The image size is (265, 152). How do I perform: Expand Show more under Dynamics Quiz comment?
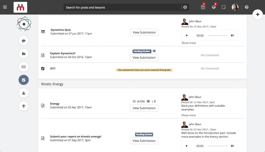pos(189,43)
